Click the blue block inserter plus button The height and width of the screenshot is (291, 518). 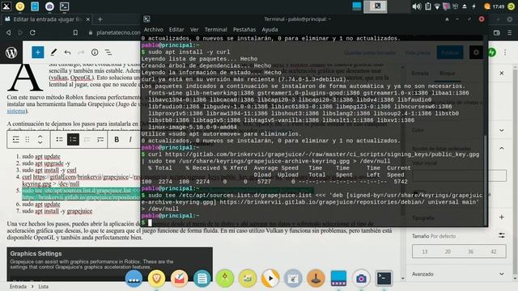tap(38, 52)
